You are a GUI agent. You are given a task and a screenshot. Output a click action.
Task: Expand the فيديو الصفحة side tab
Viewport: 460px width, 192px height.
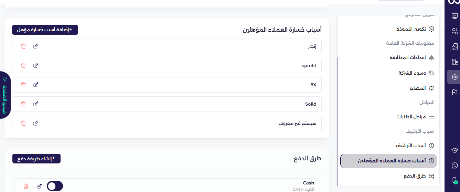coord(4,95)
